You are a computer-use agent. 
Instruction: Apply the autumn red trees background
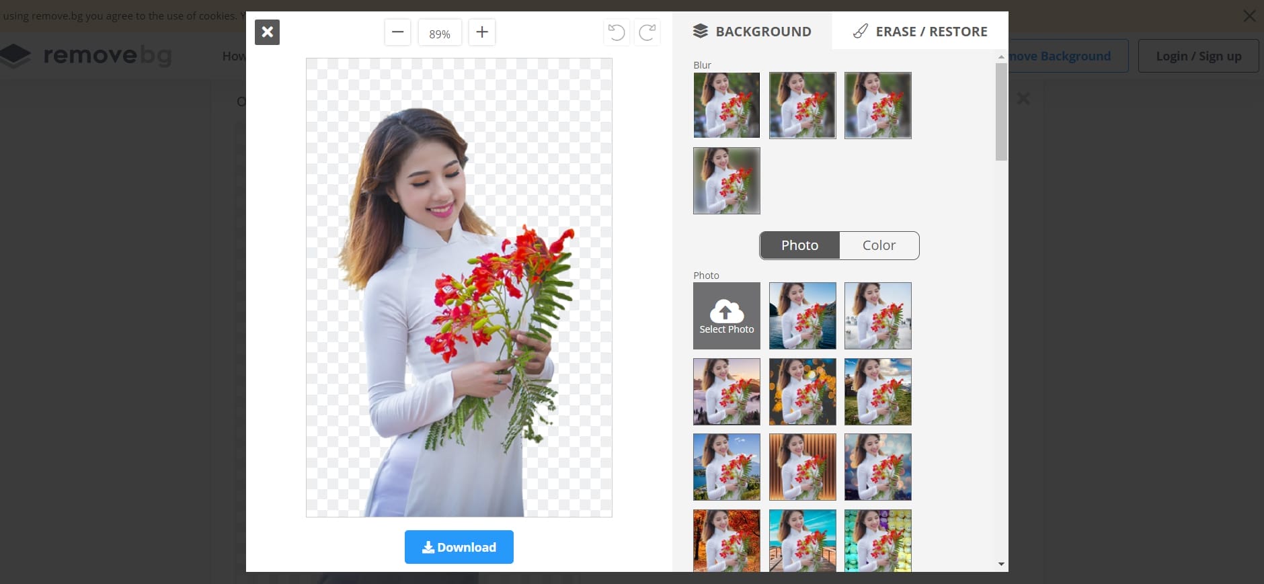pos(726,540)
